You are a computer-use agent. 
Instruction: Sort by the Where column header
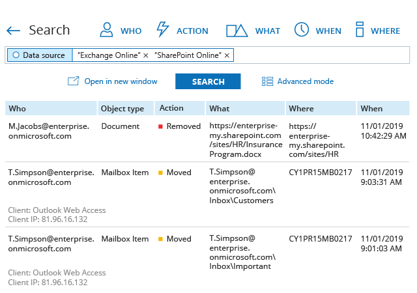(321, 108)
